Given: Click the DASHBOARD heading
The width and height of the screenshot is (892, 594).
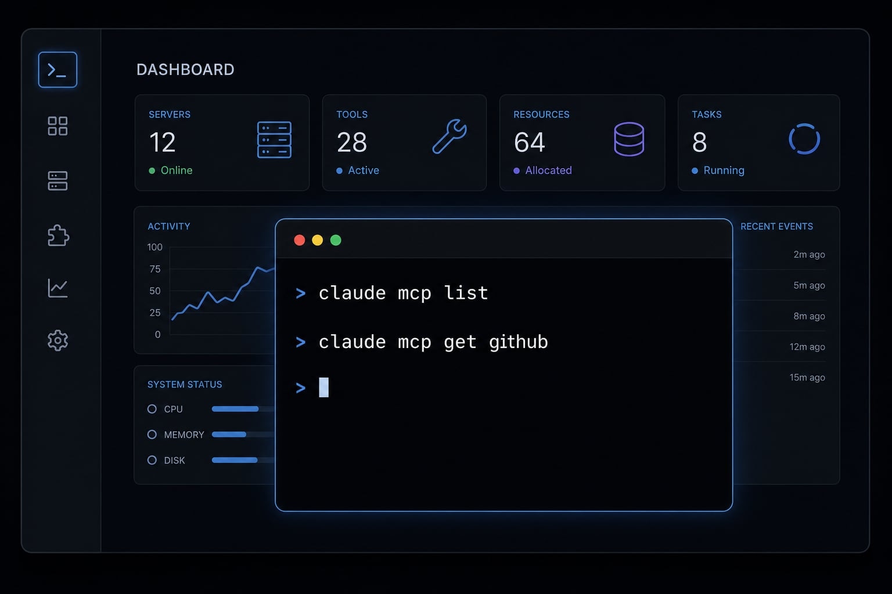Looking at the screenshot, I should (185, 70).
